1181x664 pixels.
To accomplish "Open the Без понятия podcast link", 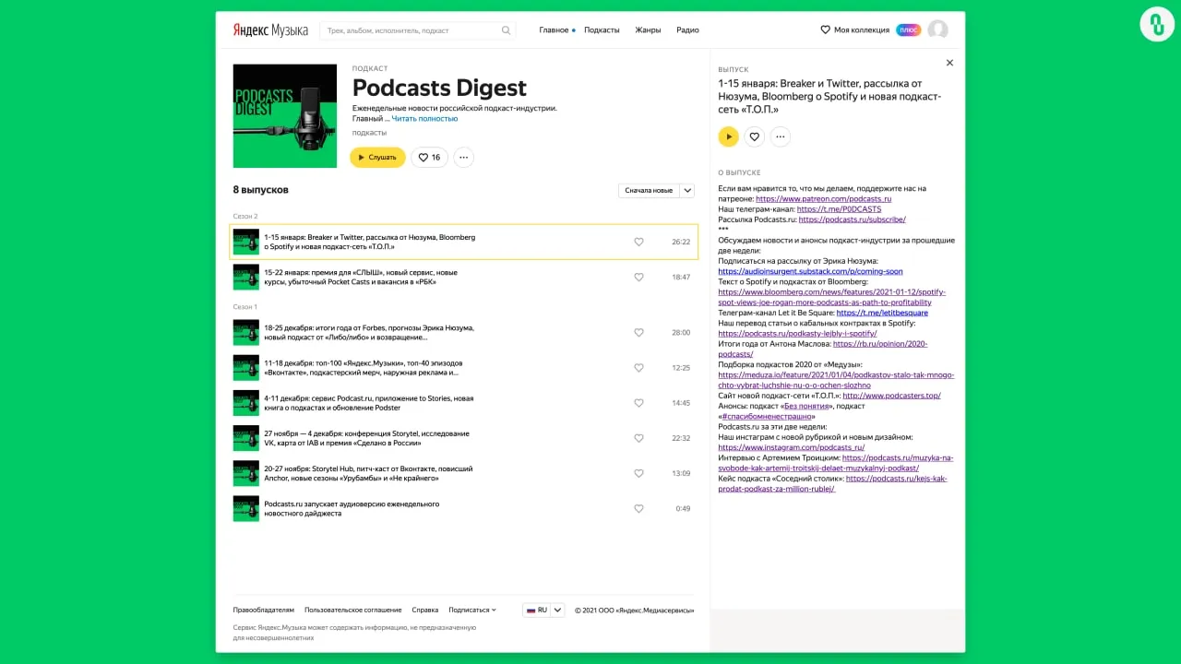I will click(x=808, y=406).
